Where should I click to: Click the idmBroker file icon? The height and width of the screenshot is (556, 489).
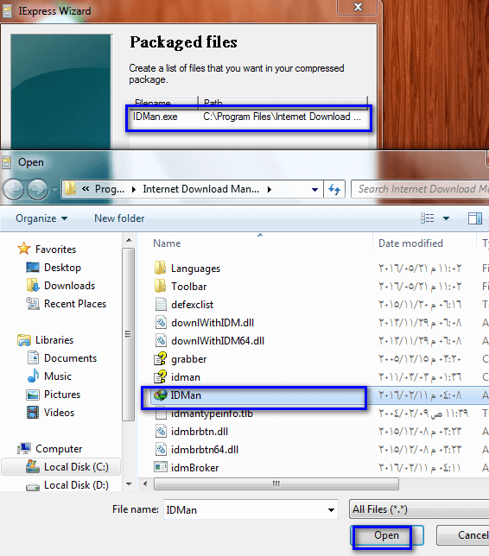[x=161, y=467]
